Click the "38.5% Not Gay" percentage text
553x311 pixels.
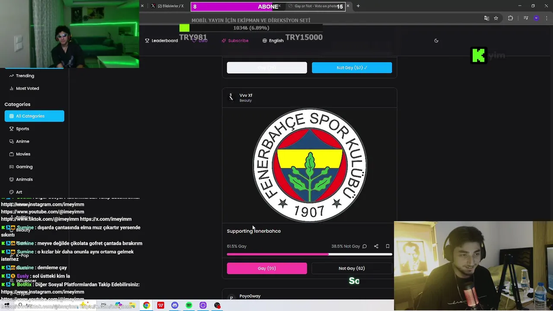point(346,246)
